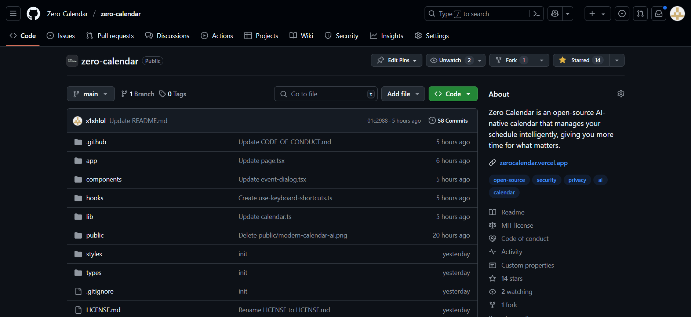
Task: Open the Add file dropdown
Action: (403, 94)
